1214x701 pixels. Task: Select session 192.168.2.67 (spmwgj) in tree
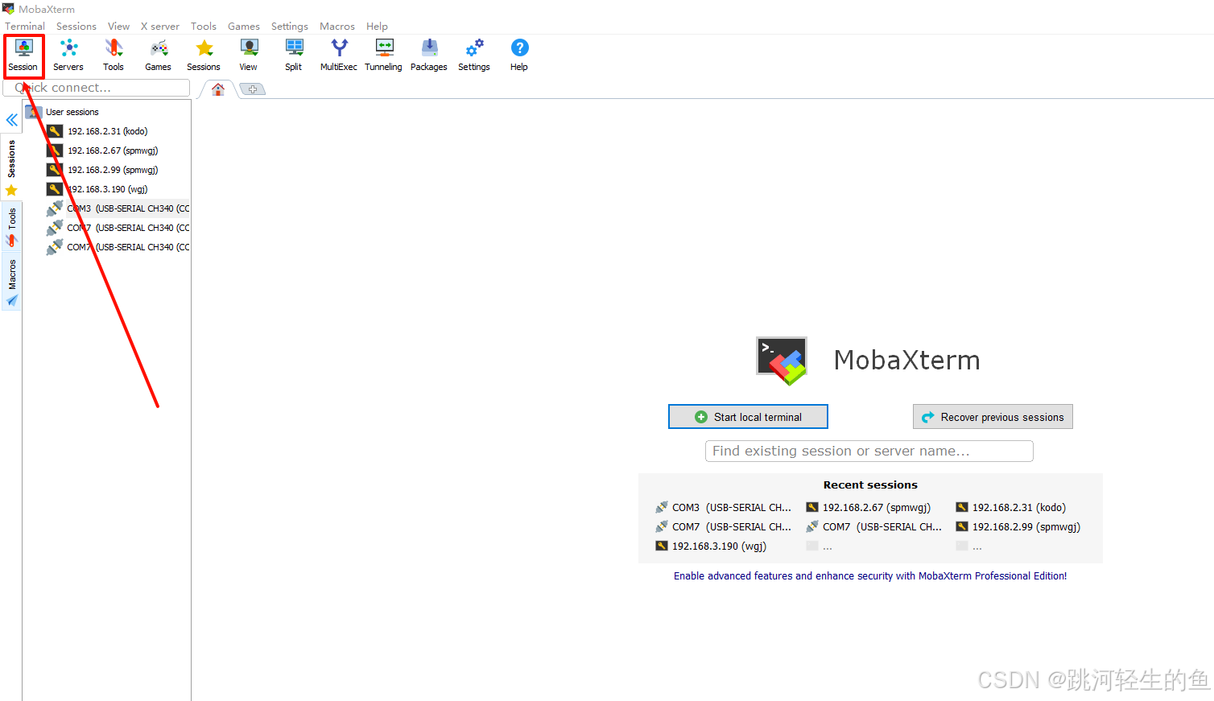pos(113,151)
